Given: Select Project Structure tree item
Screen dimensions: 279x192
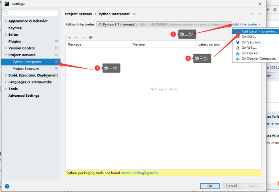Looking at the screenshot, I should 26,69.
